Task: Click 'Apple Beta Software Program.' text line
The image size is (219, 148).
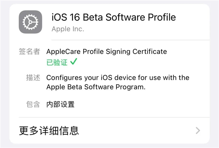Action: [x=96, y=87]
